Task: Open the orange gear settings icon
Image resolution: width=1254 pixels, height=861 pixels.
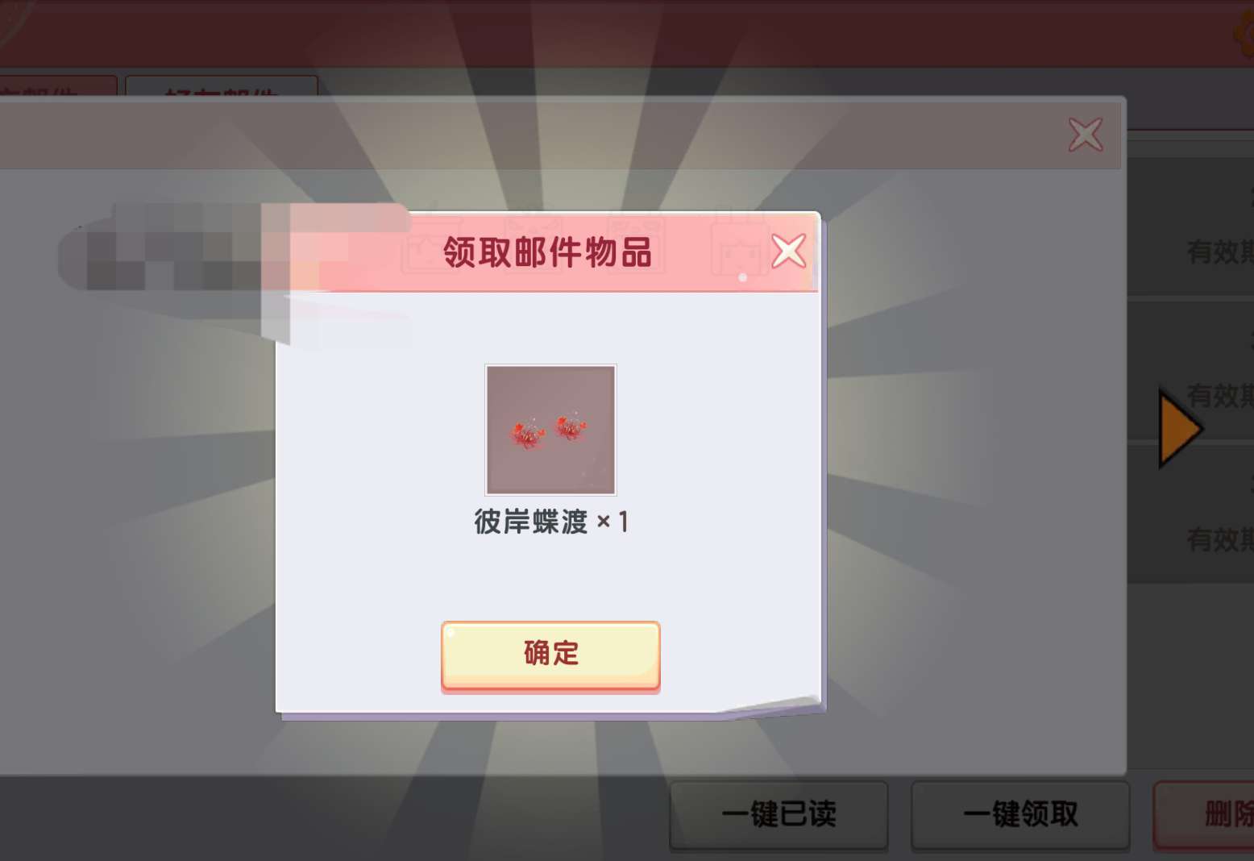Action: 1244,32
